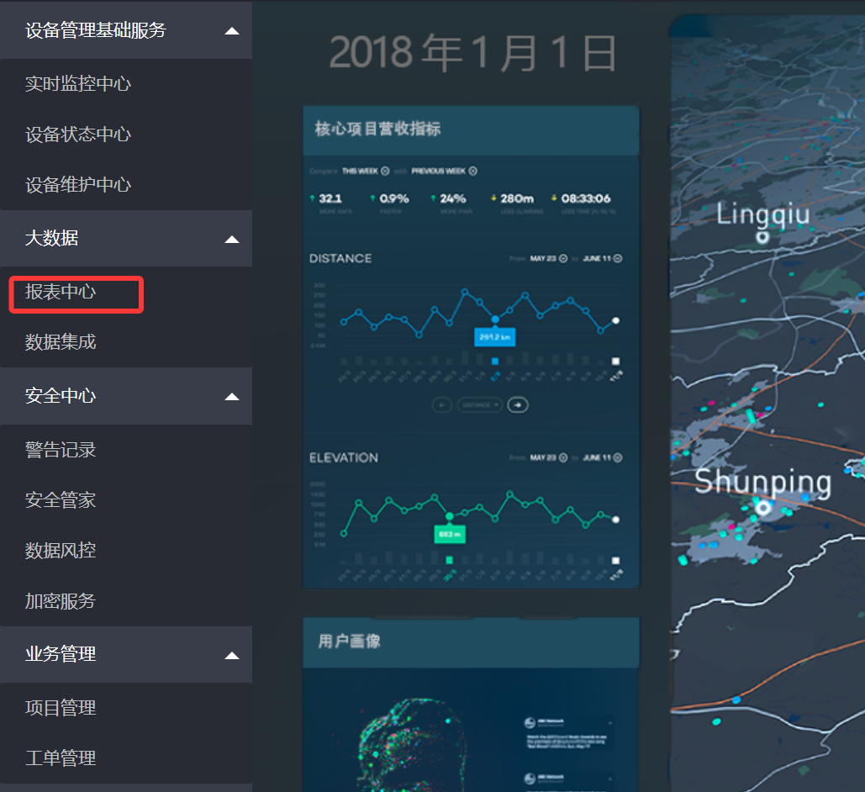The image size is (865, 792).
Task: Click the 大数据 section header text
Action: click(51, 238)
